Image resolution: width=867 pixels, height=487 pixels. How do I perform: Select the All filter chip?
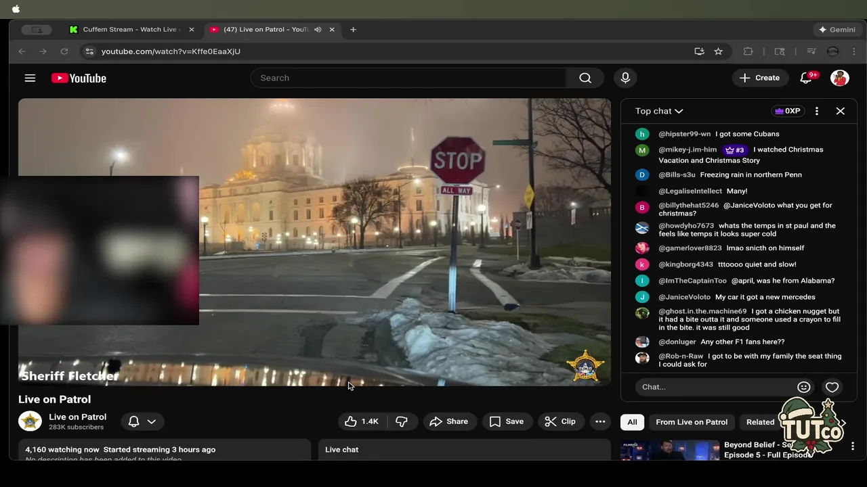point(632,422)
